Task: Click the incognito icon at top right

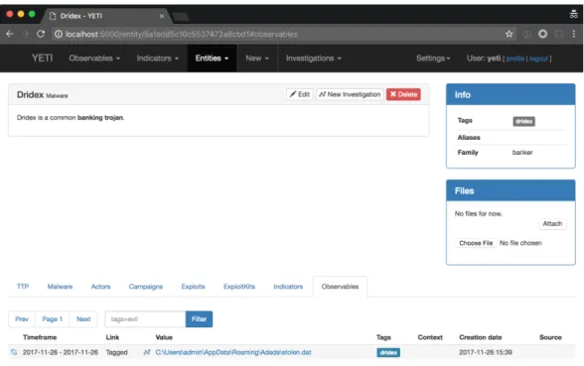Action: point(574,14)
